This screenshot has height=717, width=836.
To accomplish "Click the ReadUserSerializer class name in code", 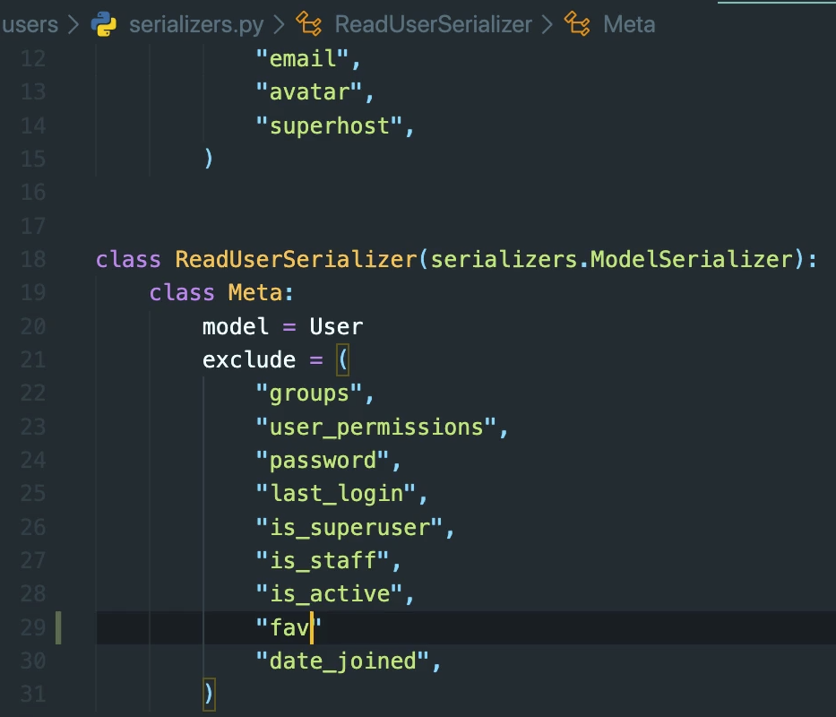I will click(296, 259).
